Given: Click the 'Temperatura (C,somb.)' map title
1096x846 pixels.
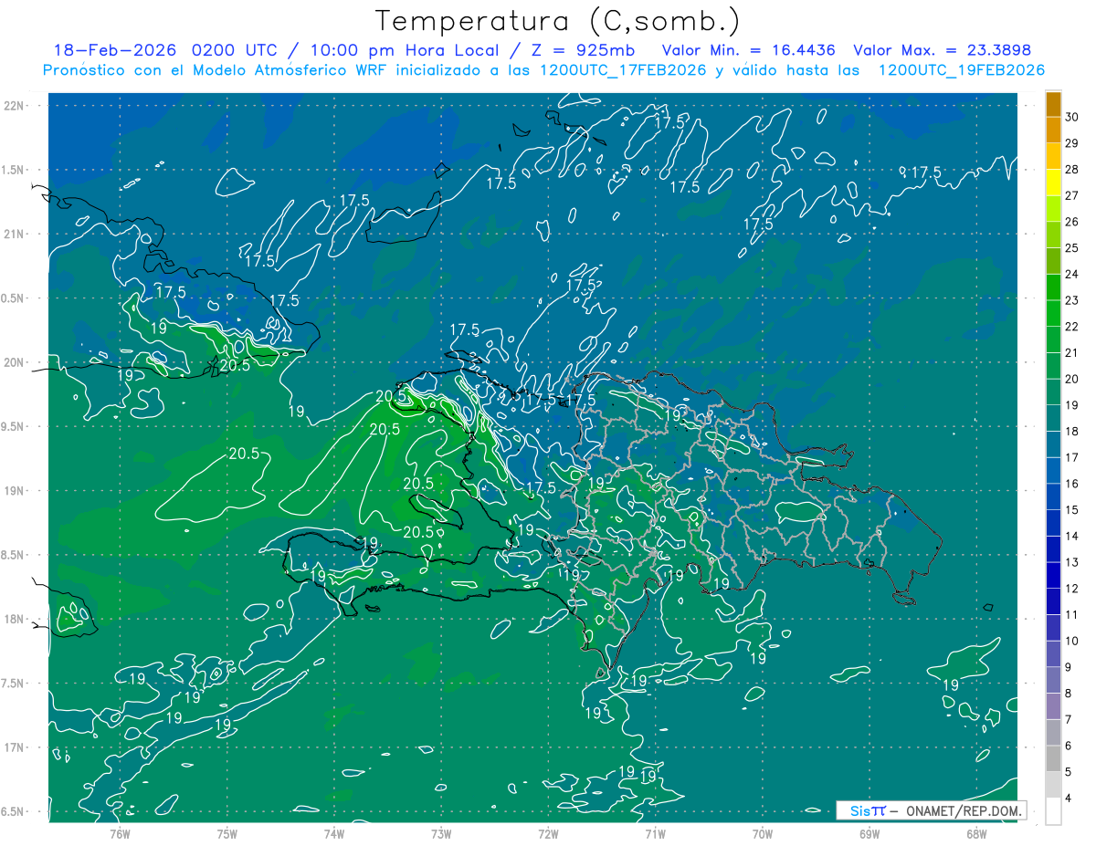Looking at the screenshot, I should coord(558,21).
